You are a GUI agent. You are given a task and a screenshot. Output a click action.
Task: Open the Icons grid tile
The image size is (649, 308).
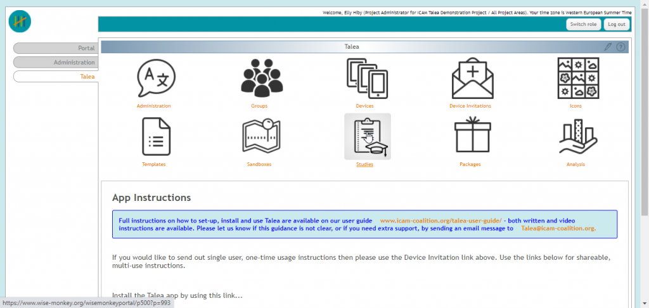point(578,78)
